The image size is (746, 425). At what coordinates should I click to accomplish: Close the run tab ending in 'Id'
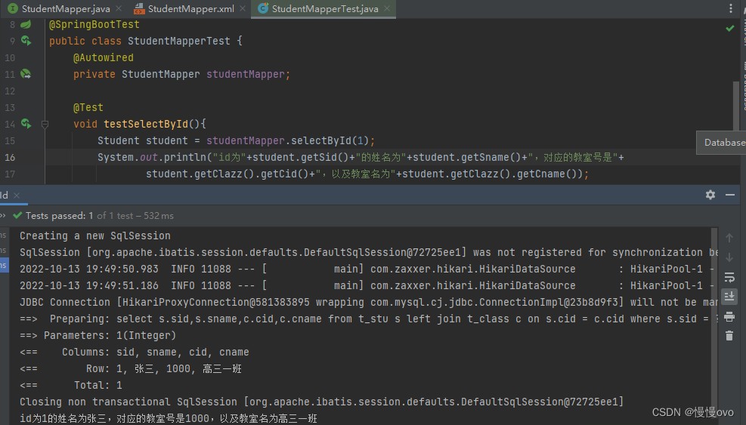tap(17, 196)
